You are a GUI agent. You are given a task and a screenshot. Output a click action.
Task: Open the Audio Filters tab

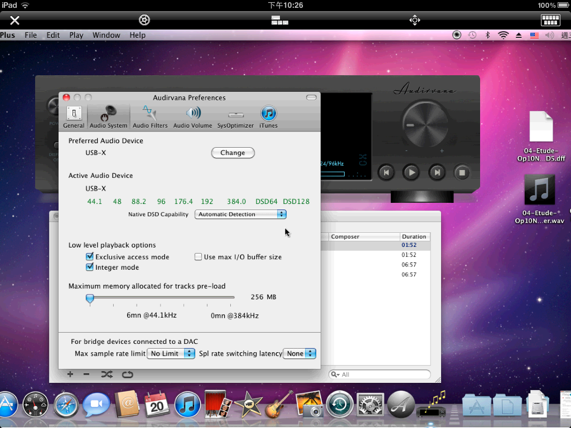(150, 117)
